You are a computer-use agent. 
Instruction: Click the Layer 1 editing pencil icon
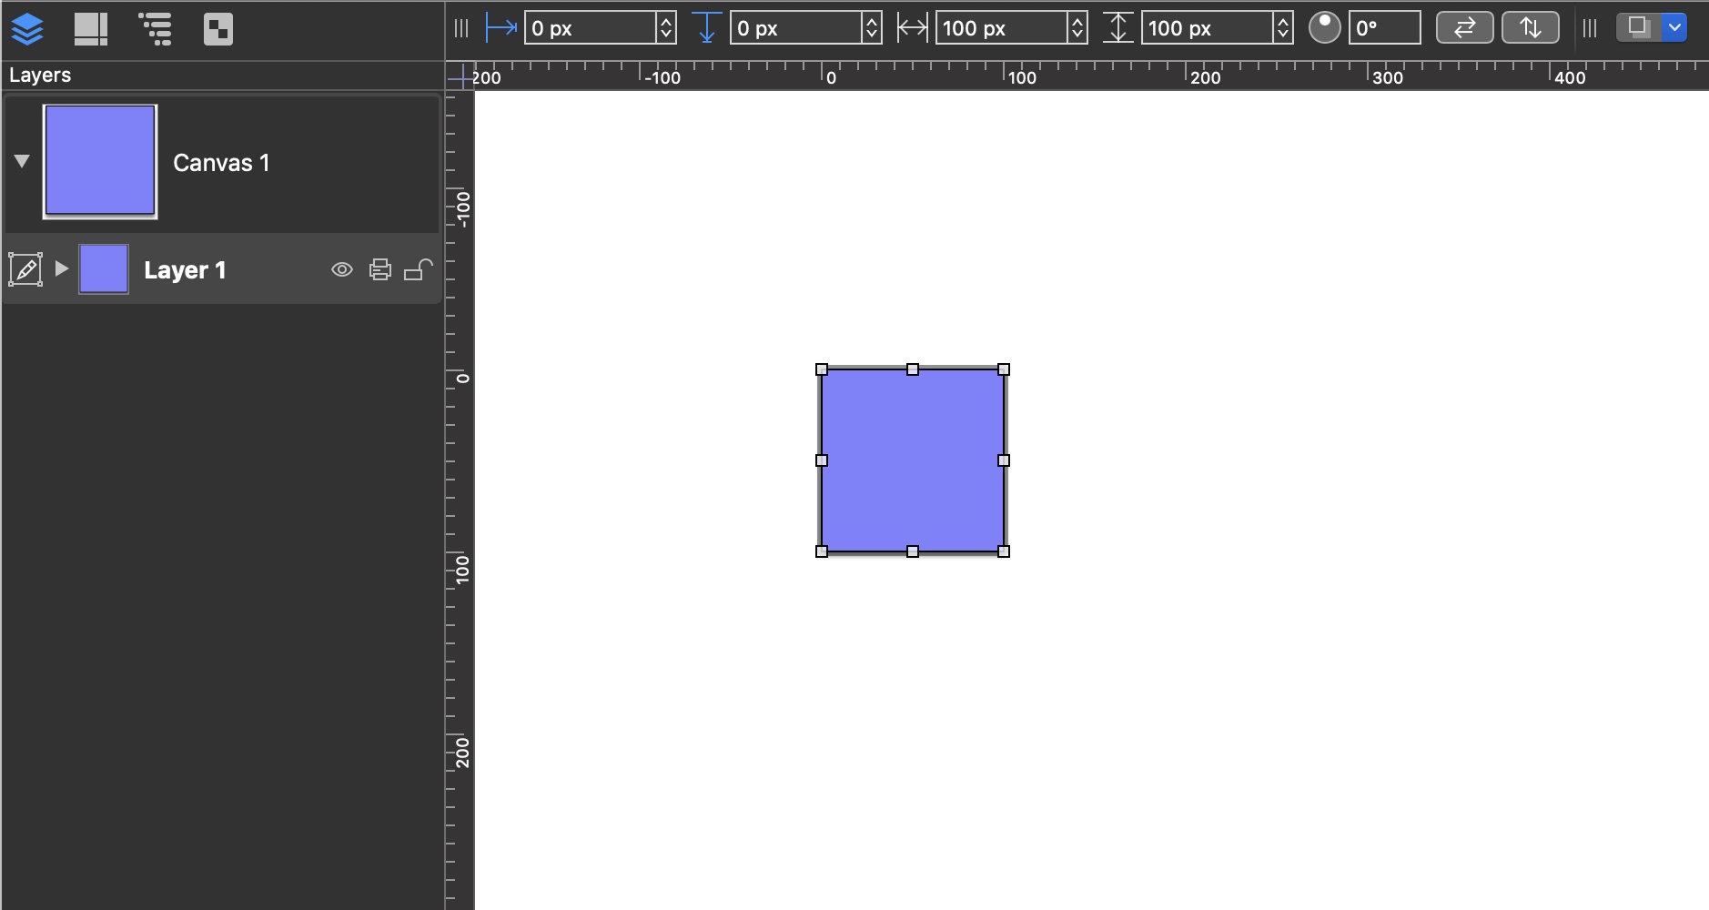(x=25, y=269)
